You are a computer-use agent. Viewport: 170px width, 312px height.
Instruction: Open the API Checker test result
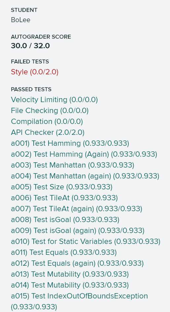point(48,133)
